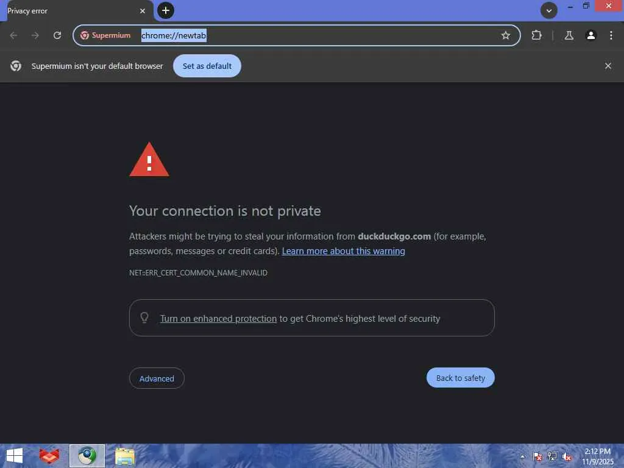Screen dimensions: 624x468
Task: Open the clock showing 2:12 PM
Action: coord(598,456)
